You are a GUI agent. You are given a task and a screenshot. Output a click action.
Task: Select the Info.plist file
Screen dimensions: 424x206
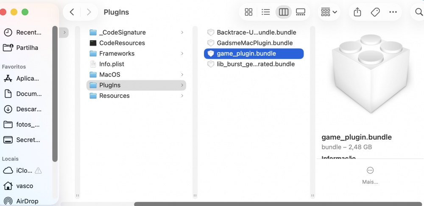click(x=136, y=64)
